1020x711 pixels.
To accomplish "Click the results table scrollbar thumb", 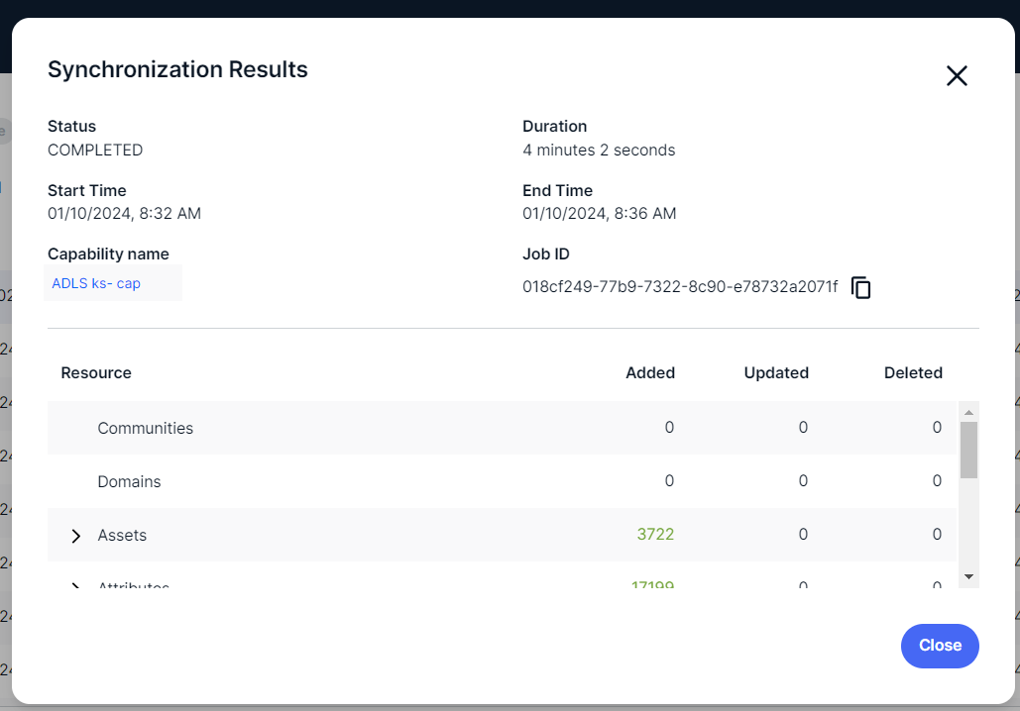I will click(x=968, y=450).
